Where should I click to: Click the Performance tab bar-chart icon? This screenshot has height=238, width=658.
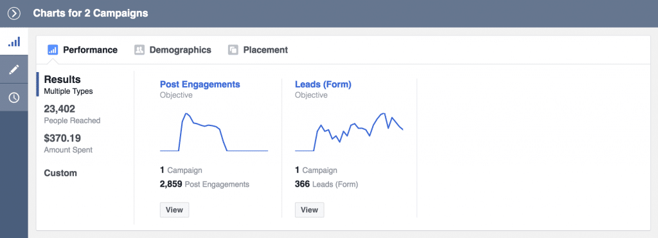click(x=53, y=50)
